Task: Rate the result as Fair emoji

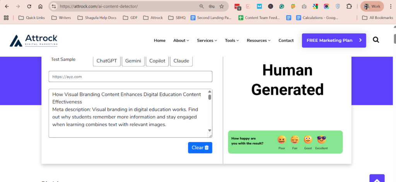Action: click(x=295, y=140)
